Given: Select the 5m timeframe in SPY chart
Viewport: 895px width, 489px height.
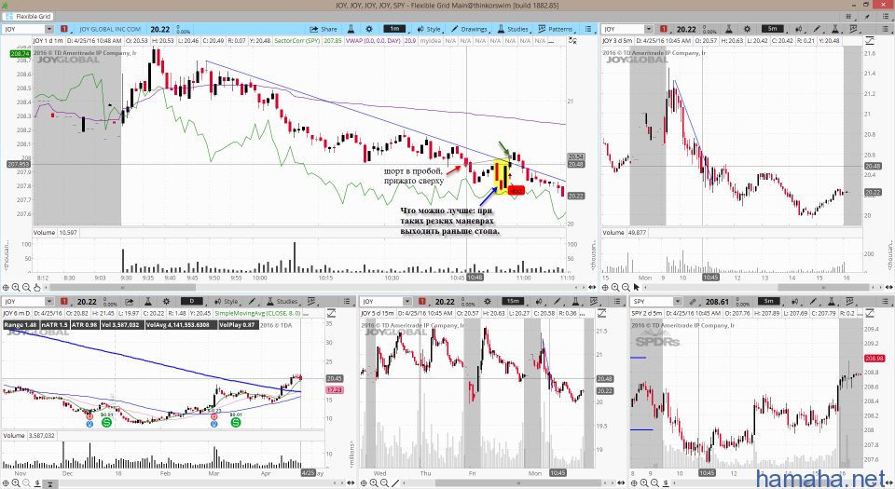Looking at the screenshot, I should tap(769, 302).
